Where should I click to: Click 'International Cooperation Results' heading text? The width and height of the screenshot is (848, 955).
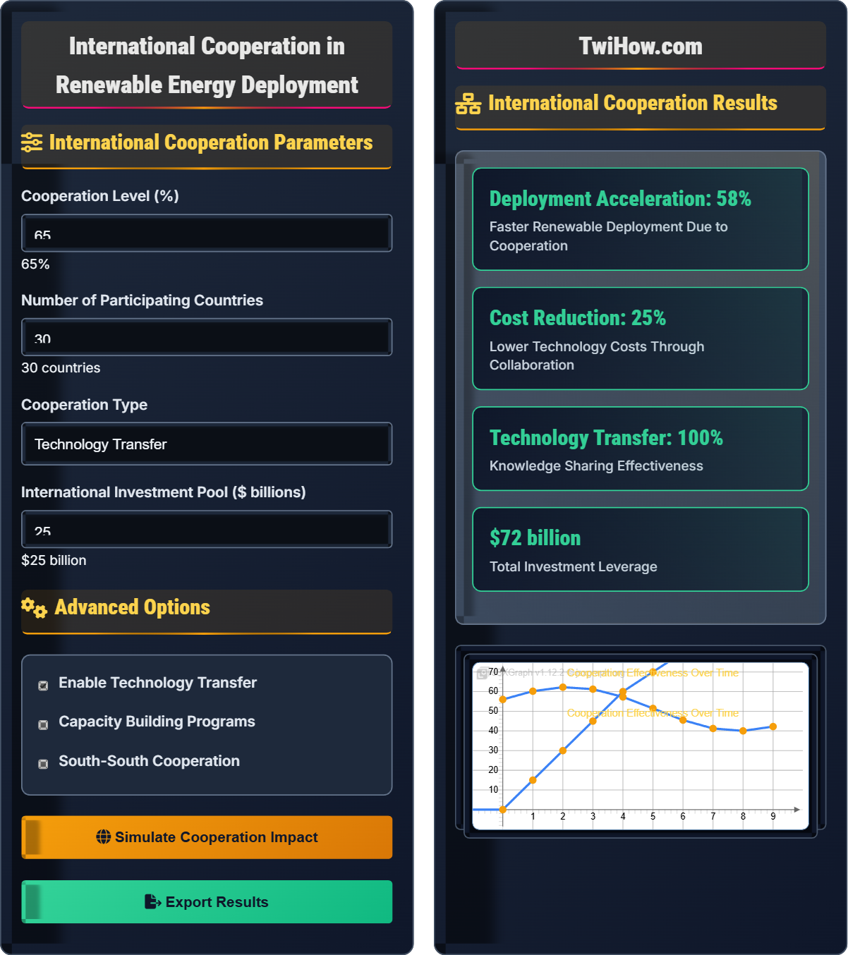click(x=633, y=103)
